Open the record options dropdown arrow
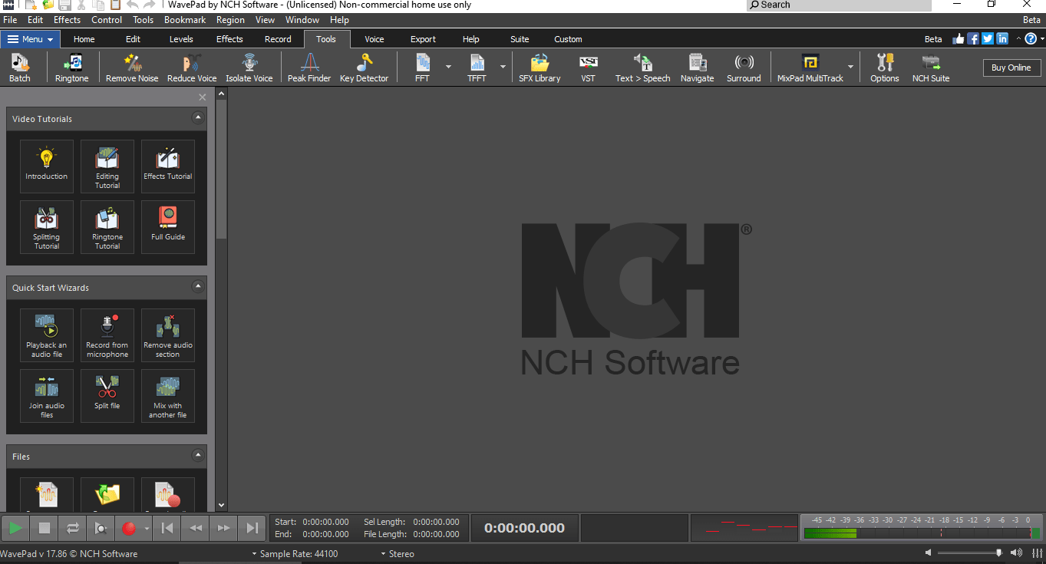1046x564 pixels. 147,529
